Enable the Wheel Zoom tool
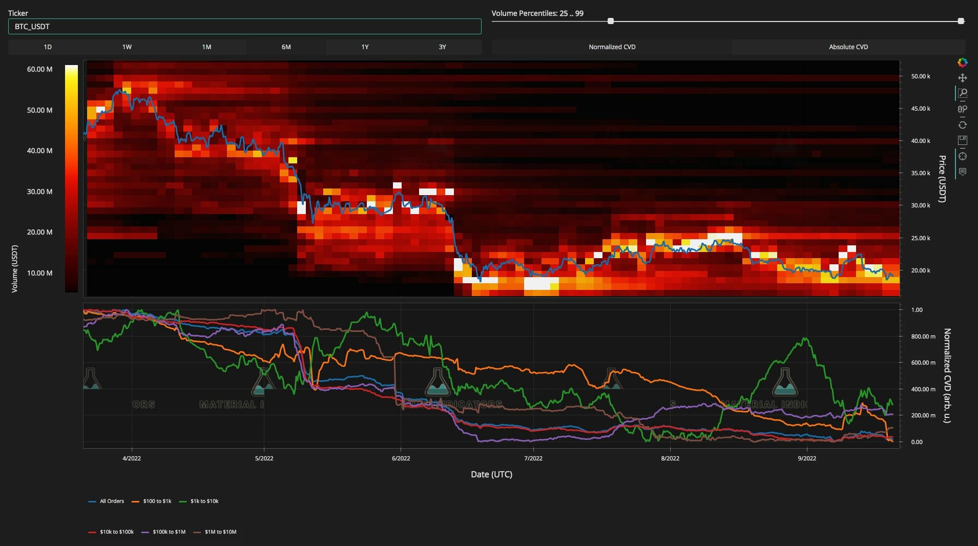 pos(962,109)
